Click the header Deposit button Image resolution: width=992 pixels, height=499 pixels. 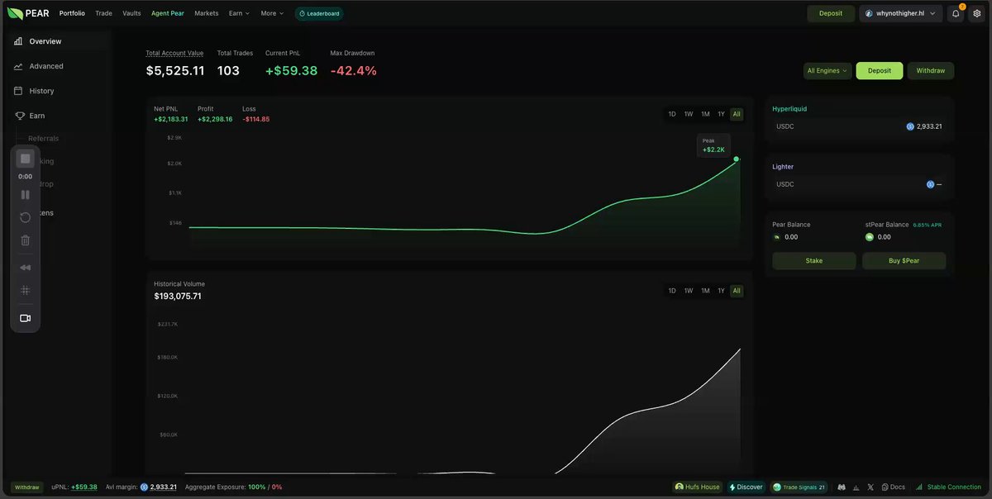point(831,13)
